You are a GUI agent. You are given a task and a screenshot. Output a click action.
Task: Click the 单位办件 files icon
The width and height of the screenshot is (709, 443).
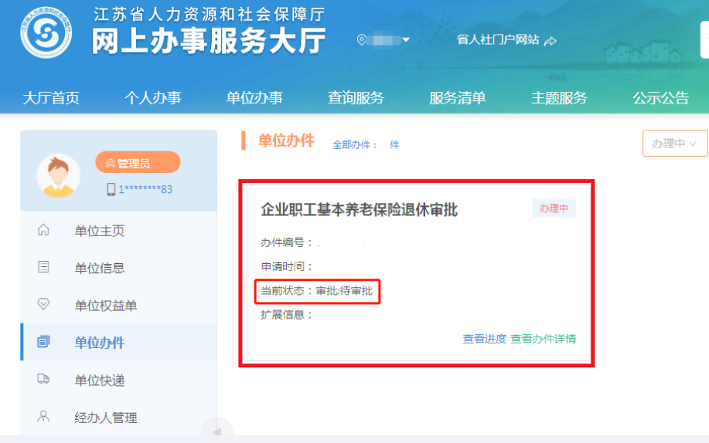[43, 342]
